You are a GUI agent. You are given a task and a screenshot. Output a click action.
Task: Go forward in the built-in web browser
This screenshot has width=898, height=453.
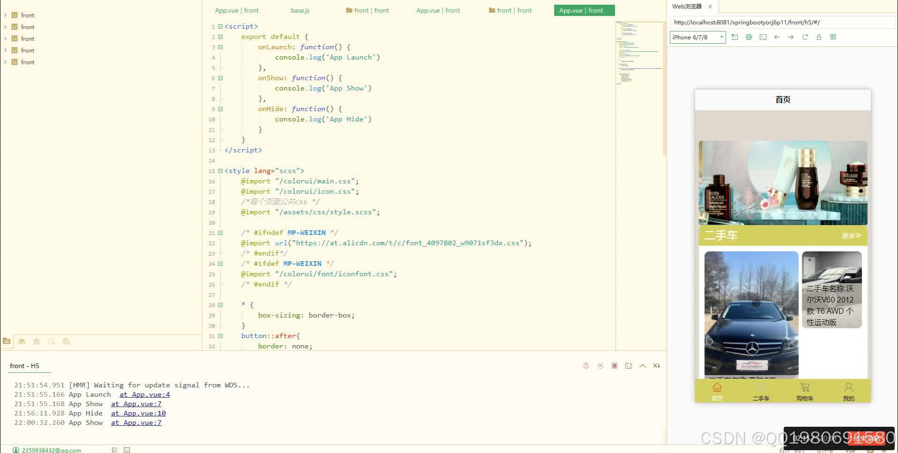tap(791, 37)
